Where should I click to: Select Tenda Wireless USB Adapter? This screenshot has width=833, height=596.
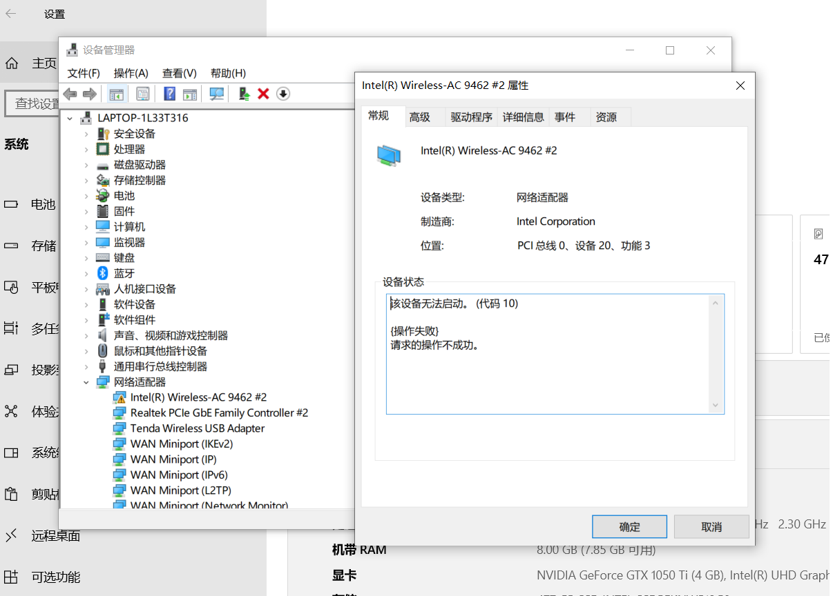pos(198,428)
